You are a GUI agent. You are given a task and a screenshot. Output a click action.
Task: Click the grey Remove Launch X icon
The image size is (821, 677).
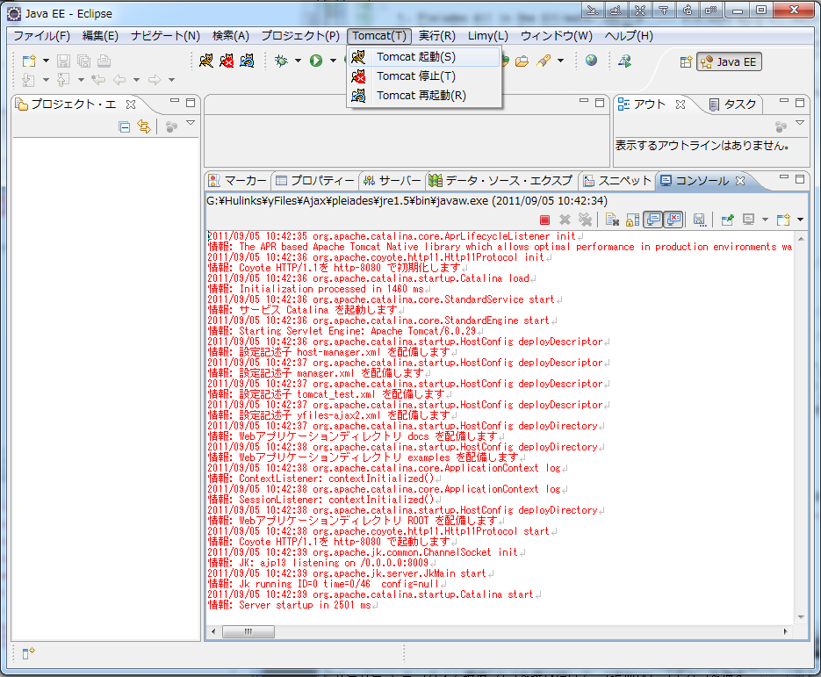pos(565,220)
